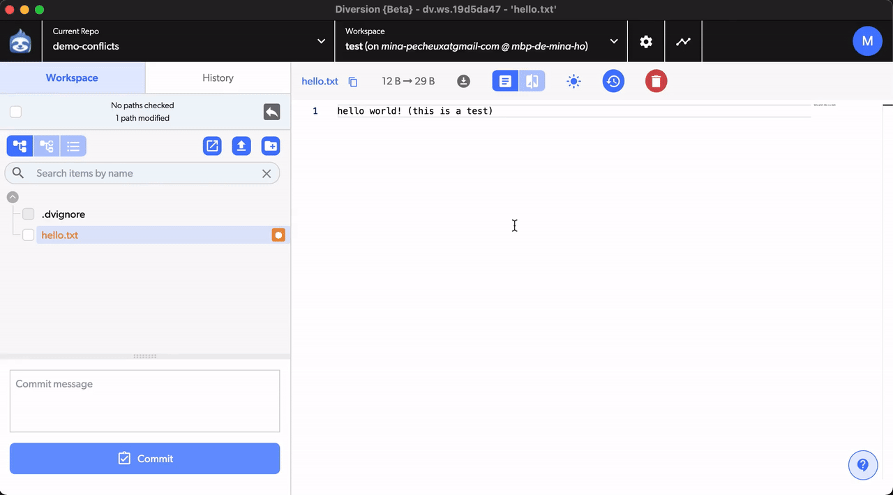Image resolution: width=893 pixels, height=495 pixels.
Task: Select the full tree view mode
Action: 20,146
